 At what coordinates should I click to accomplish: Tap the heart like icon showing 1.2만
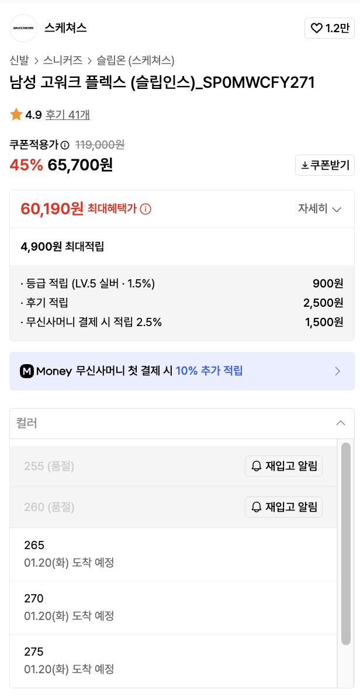[x=317, y=28]
